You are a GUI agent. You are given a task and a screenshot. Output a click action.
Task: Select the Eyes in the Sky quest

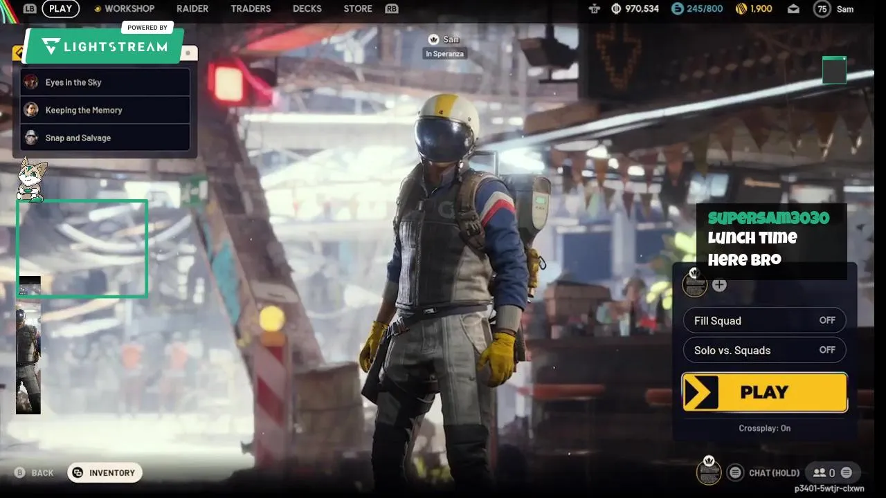click(105, 82)
